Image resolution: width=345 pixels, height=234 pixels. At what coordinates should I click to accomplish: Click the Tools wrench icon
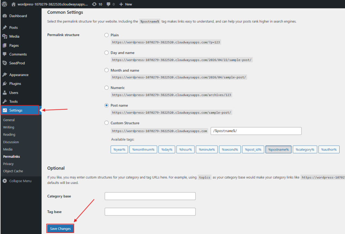5,102
